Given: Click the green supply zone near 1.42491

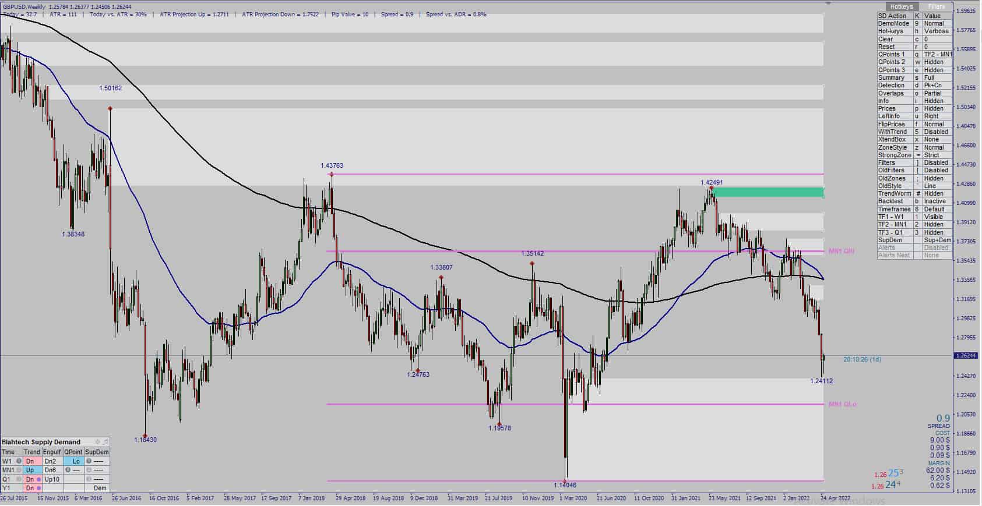Looking at the screenshot, I should click(x=768, y=192).
